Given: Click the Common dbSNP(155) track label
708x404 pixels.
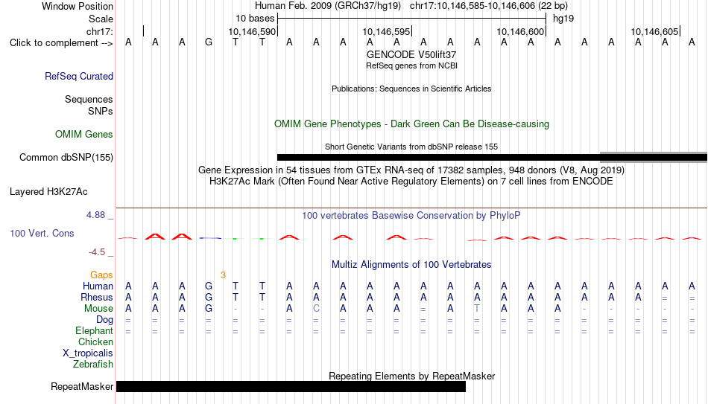Looking at the screenshot, I should tap(66, 158).
